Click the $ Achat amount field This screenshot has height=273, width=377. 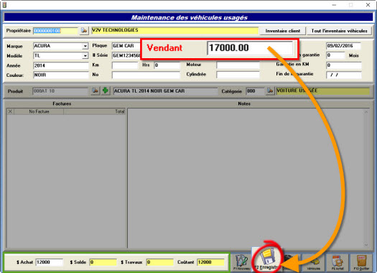[x=50, y=262]
